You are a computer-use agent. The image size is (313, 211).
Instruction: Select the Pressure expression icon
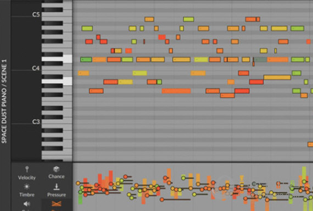coord(57,186)
